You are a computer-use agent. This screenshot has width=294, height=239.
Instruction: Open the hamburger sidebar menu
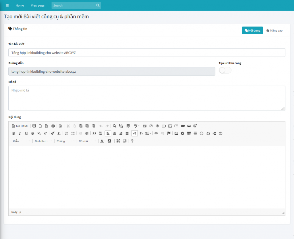[x=7, y=5]
